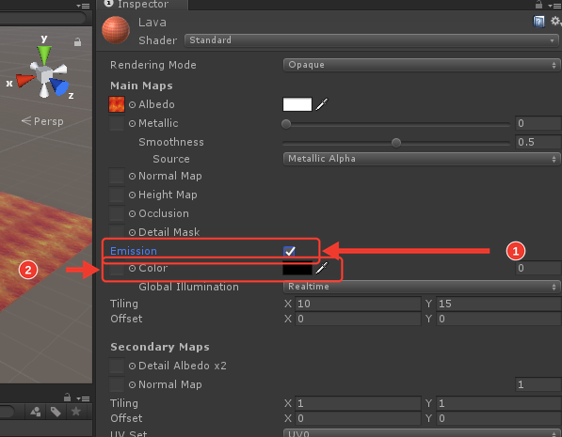
Task: Click the green Y axis cone on gizmo
Action: pyautogui.click(x=44, y=55)
